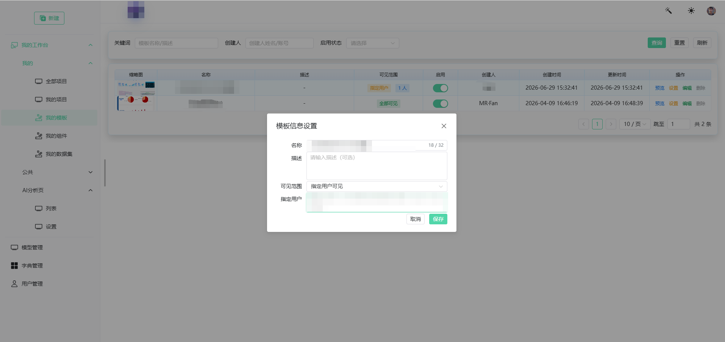Click 预览 for the first template row
Screen dimensions: 725x342
(660, 88)
